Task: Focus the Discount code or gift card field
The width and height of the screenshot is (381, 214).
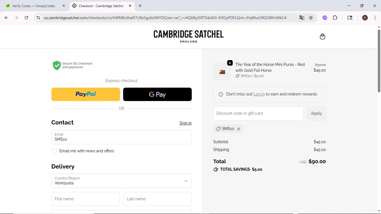Action: pos(258,113)
